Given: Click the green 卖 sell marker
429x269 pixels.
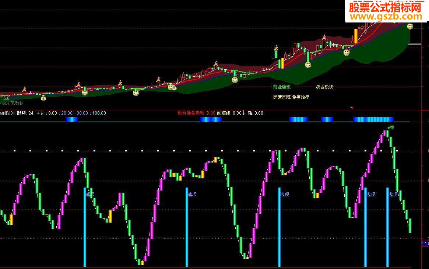Looking at the screenshot, I should tap(391, 127).
